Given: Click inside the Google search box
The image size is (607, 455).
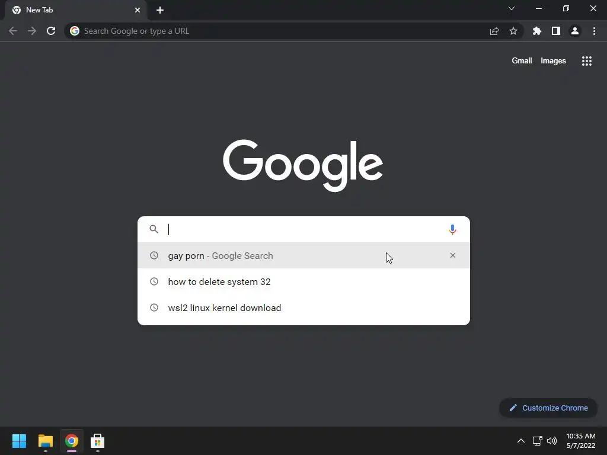Looking at the screenshot, I should click(x=303, y=229).
